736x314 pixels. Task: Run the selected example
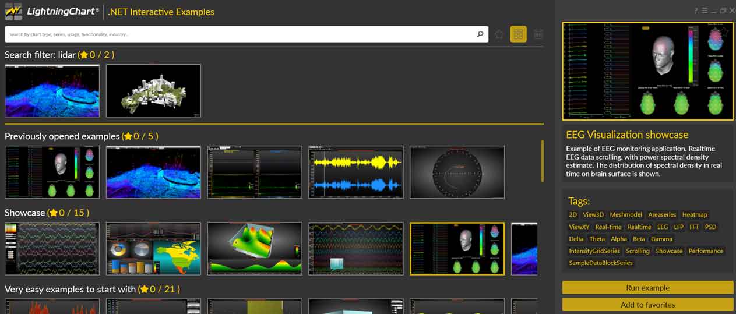point(647,288)
